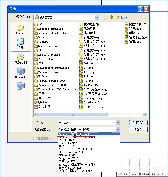Choose AutoCAD 绘图 (*.DWG) from list
This screenshot has height=177, width=168.
(x=89, y=134)
